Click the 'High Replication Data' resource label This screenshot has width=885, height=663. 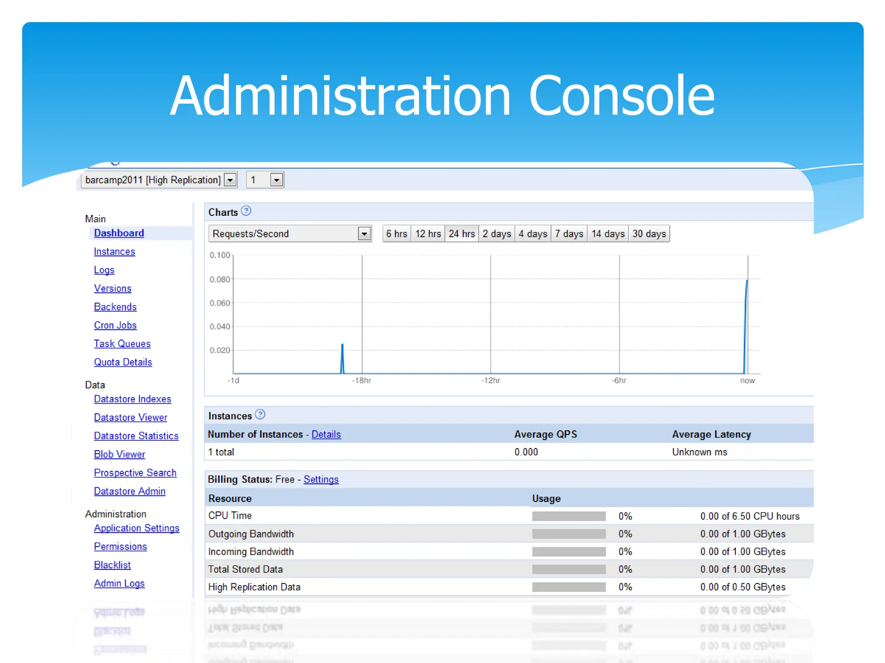tap(254, 587)
